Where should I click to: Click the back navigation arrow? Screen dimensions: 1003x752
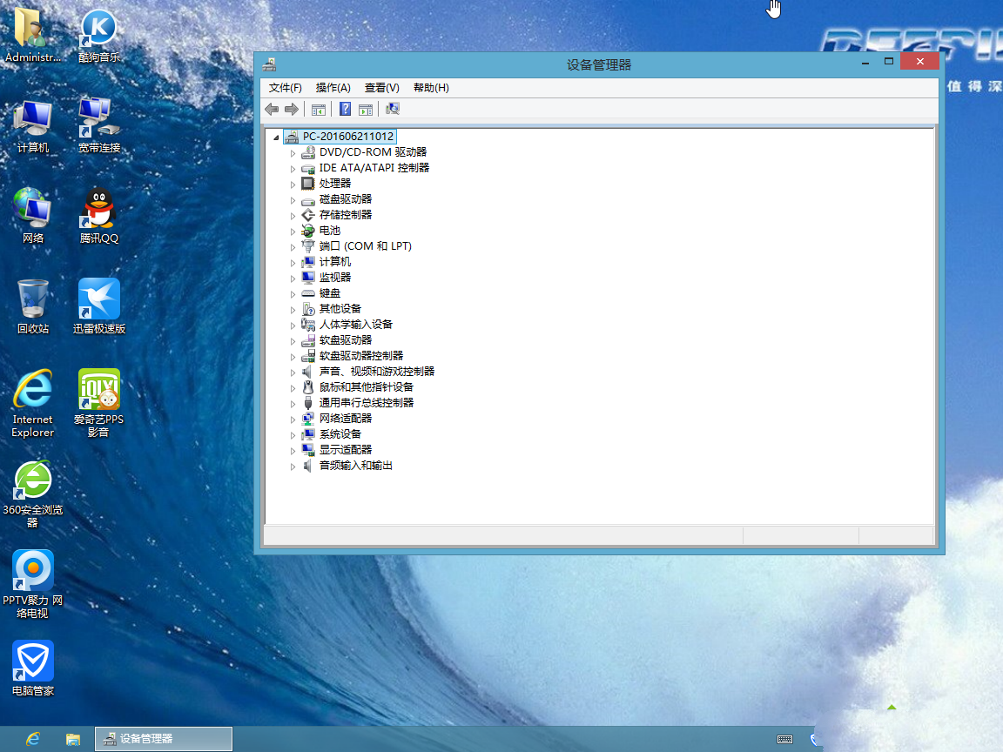click(x=271, y=109)
